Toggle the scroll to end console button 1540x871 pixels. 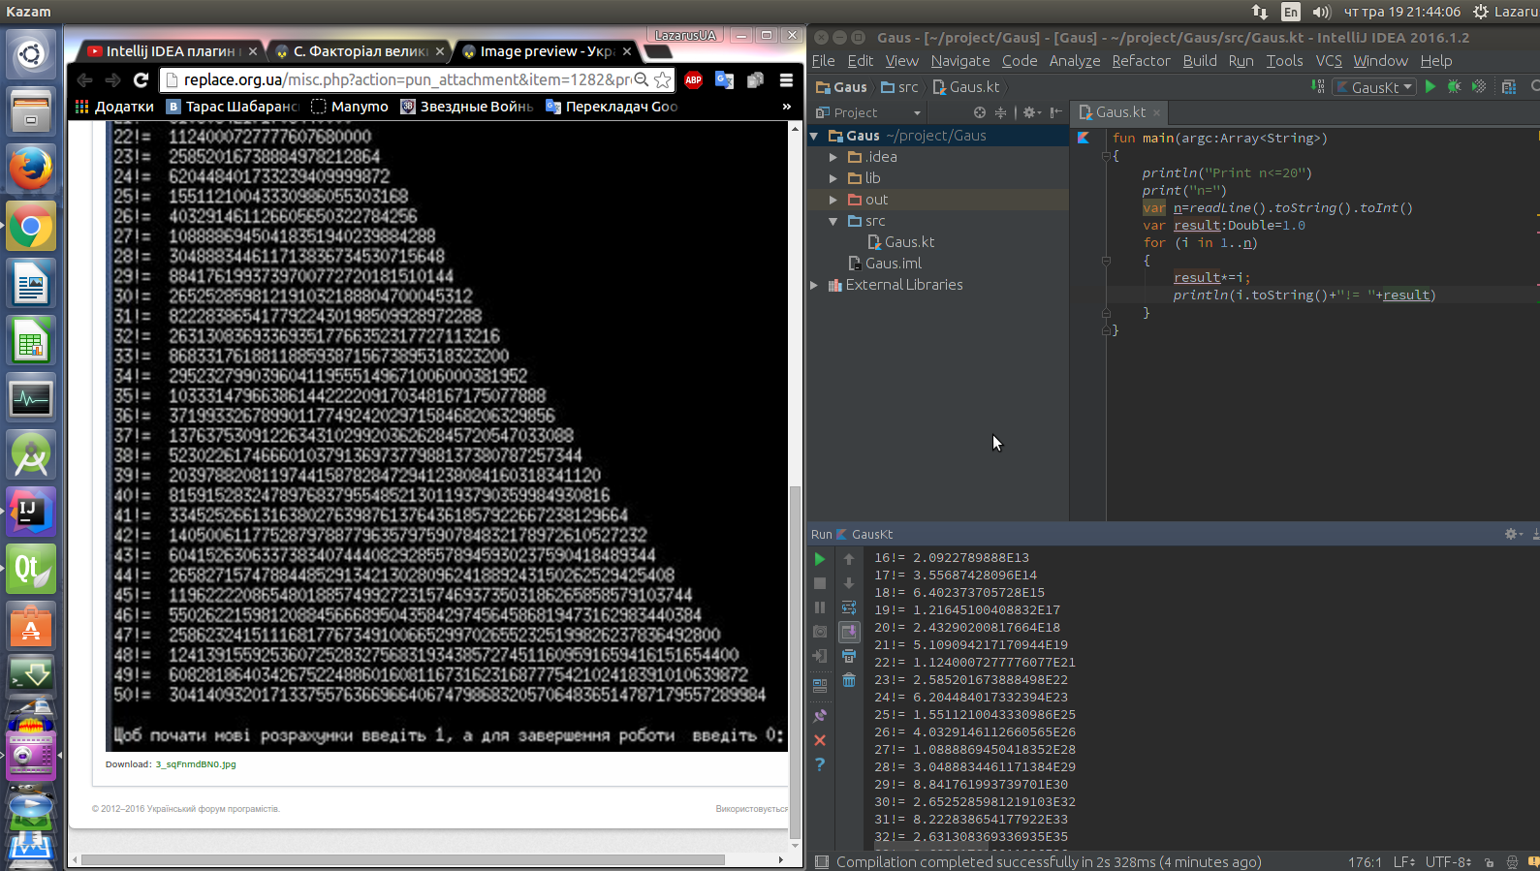pos(849,632)
